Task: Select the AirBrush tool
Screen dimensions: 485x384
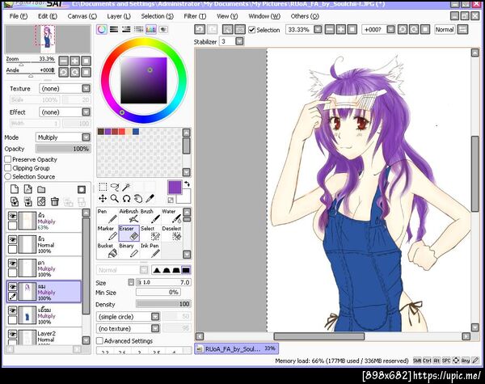Action: coord(129,216)
